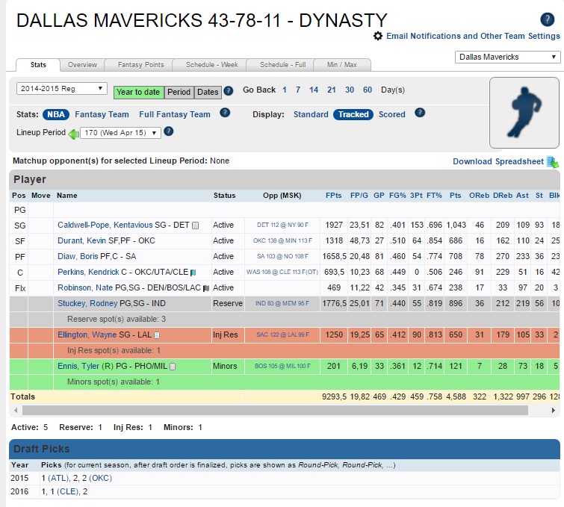
Task: Go back 7 days
Action: pyautogui.click(x=298, y=90)
